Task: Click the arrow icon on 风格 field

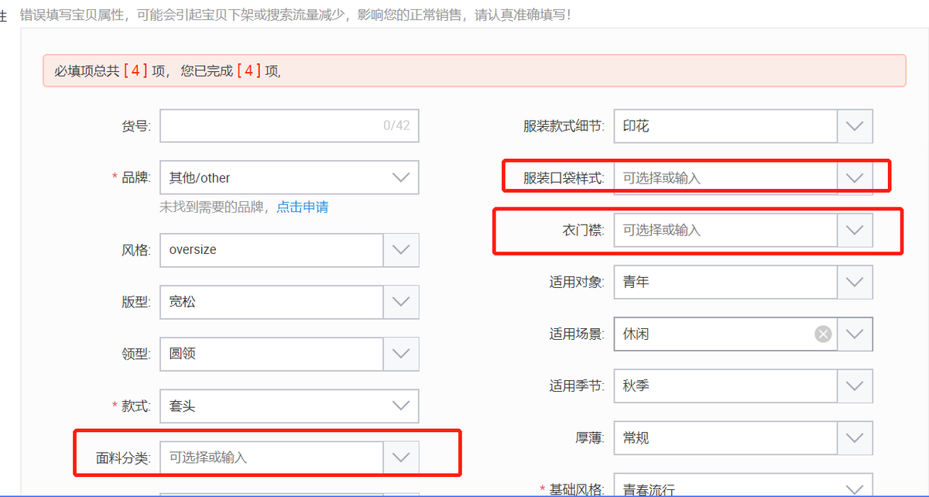Action: (401, 249)
